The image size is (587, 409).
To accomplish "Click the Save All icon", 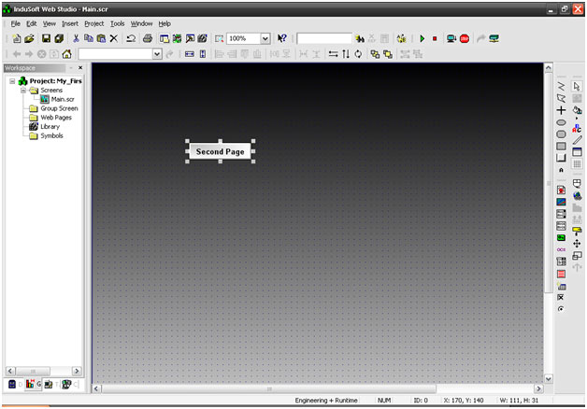I will click(59, 38).
